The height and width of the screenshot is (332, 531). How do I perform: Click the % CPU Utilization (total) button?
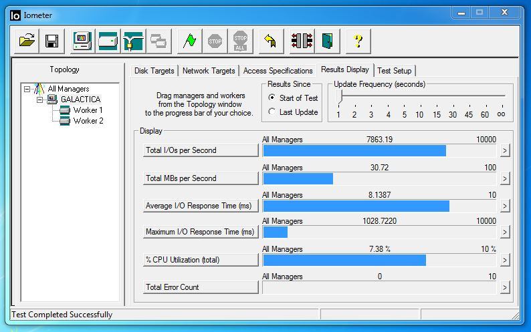201,260
